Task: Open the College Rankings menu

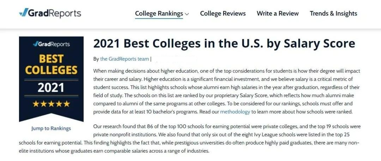Action: pyautogui.click(x=159, y=14)
